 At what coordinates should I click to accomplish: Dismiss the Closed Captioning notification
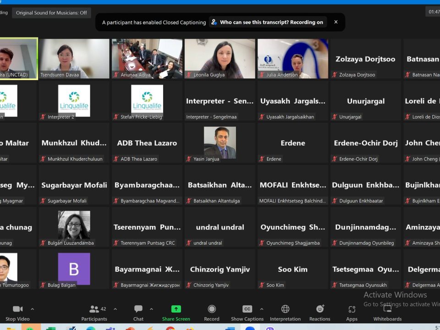335,22
